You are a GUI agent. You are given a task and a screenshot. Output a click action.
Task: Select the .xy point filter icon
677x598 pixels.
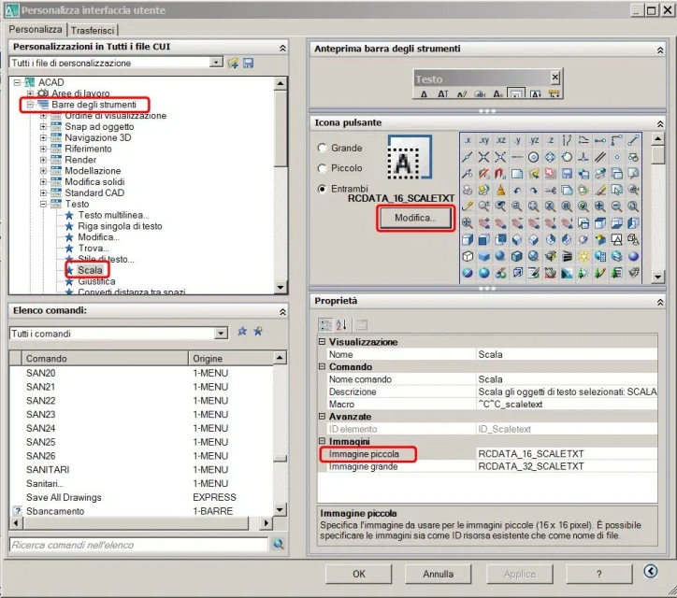[x=484, y=140]
